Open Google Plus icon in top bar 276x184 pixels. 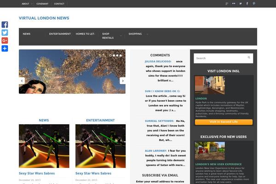227,4
